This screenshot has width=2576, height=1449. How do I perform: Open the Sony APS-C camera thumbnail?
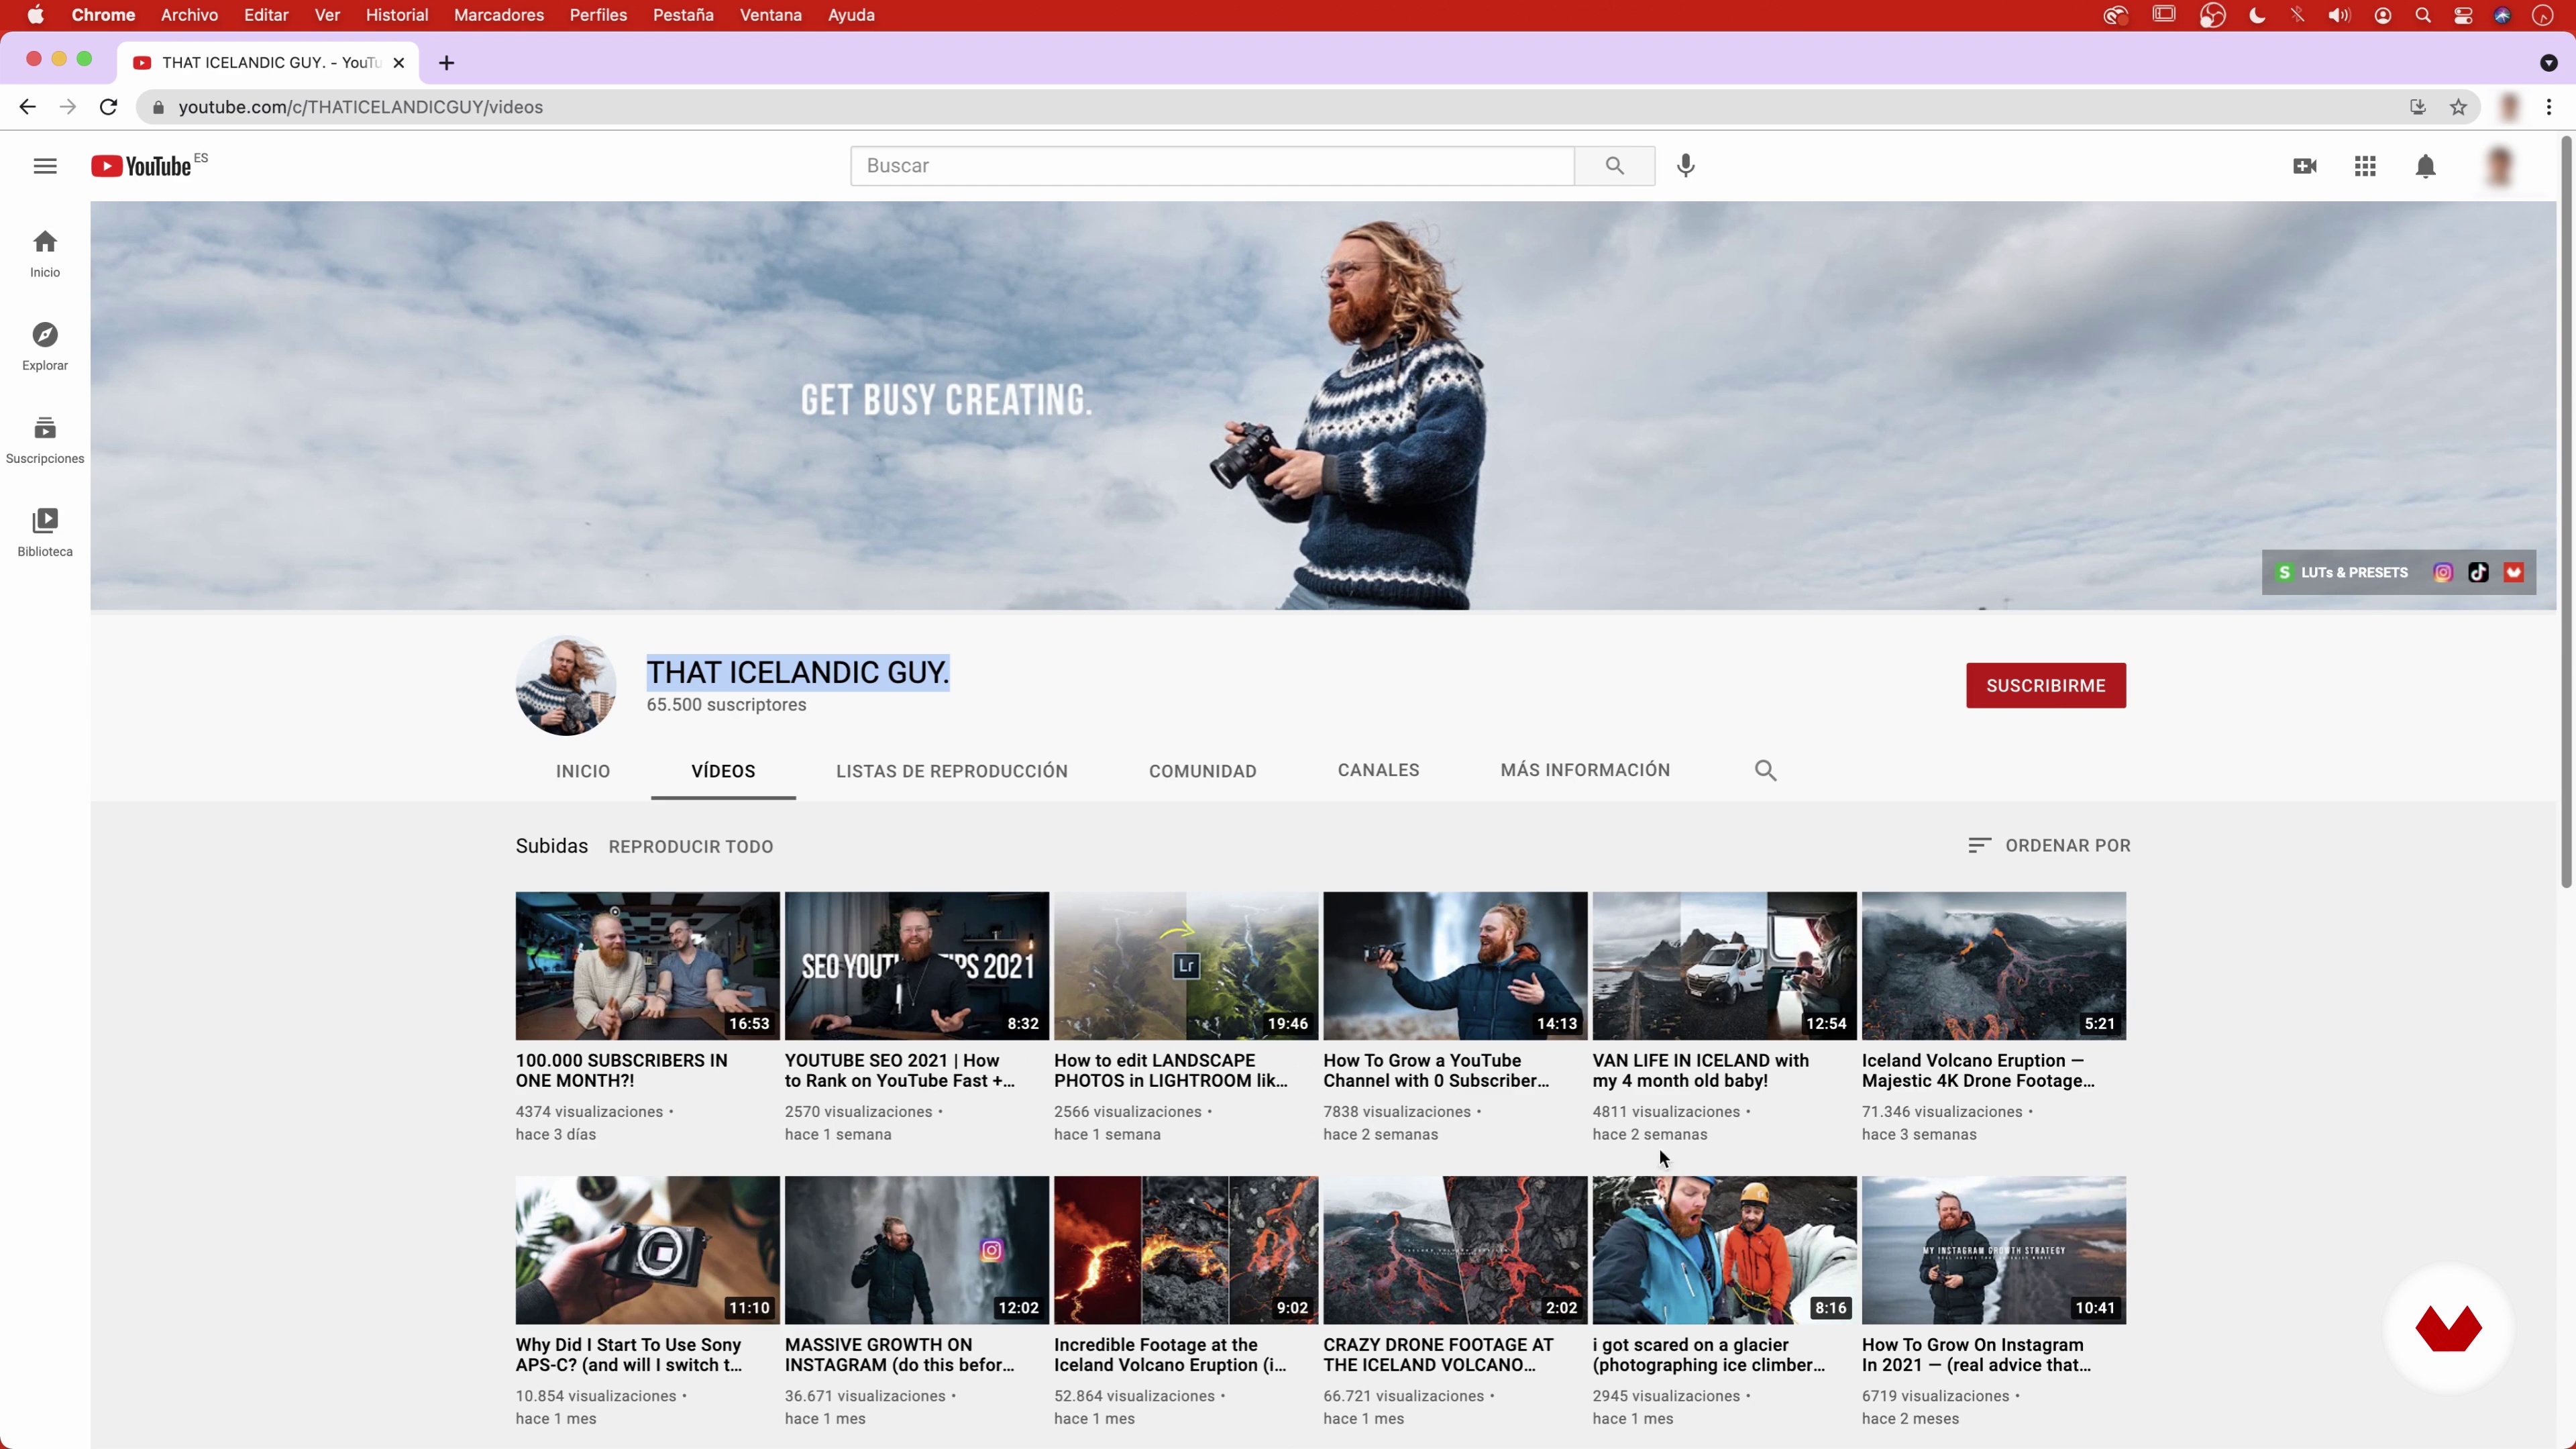pyautogui.click(x=648, y=1250)
